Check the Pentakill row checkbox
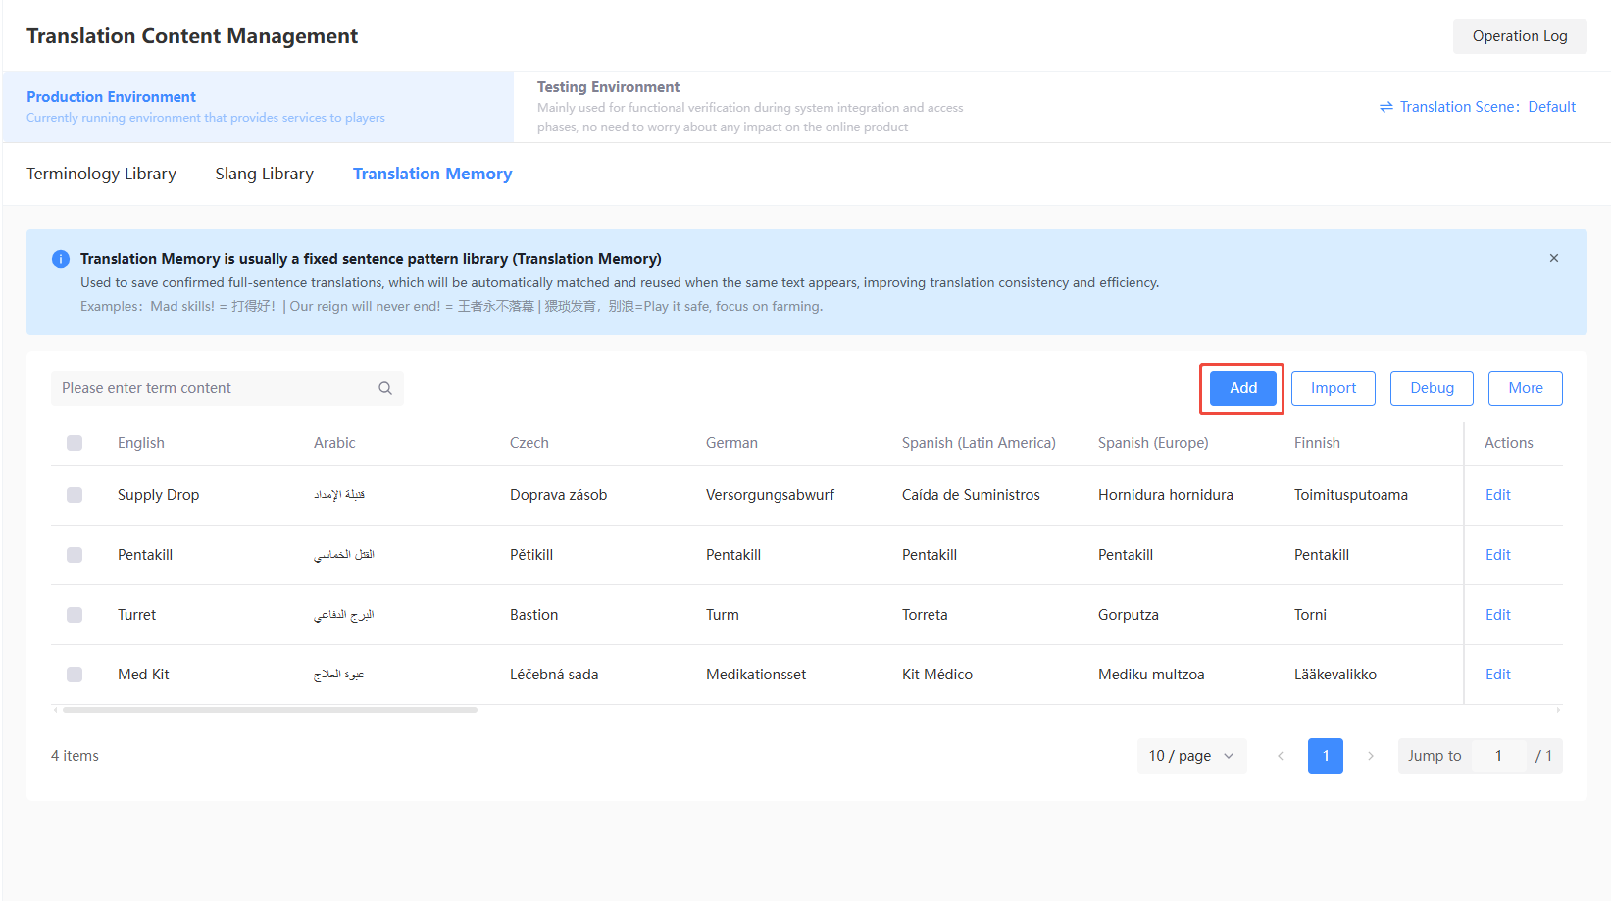The width and height of the screenshot is (1611, 901). tap(75, 555)
